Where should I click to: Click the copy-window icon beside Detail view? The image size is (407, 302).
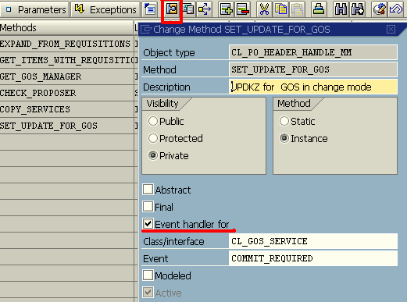pyautogui.click(x=188, y=9)
